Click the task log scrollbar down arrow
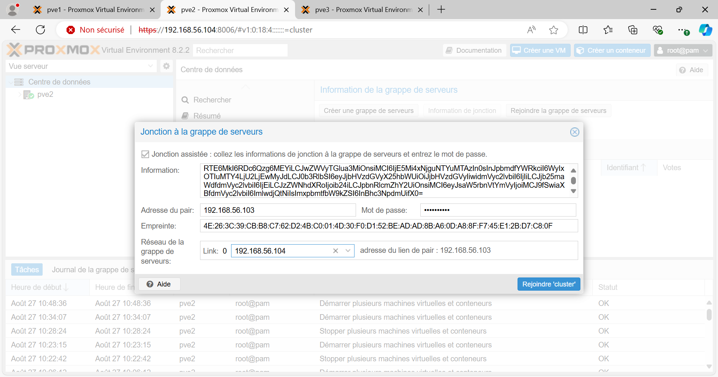The height and width of the screenshot is (377, 718). pyautogui.click(x=709, y=367)
